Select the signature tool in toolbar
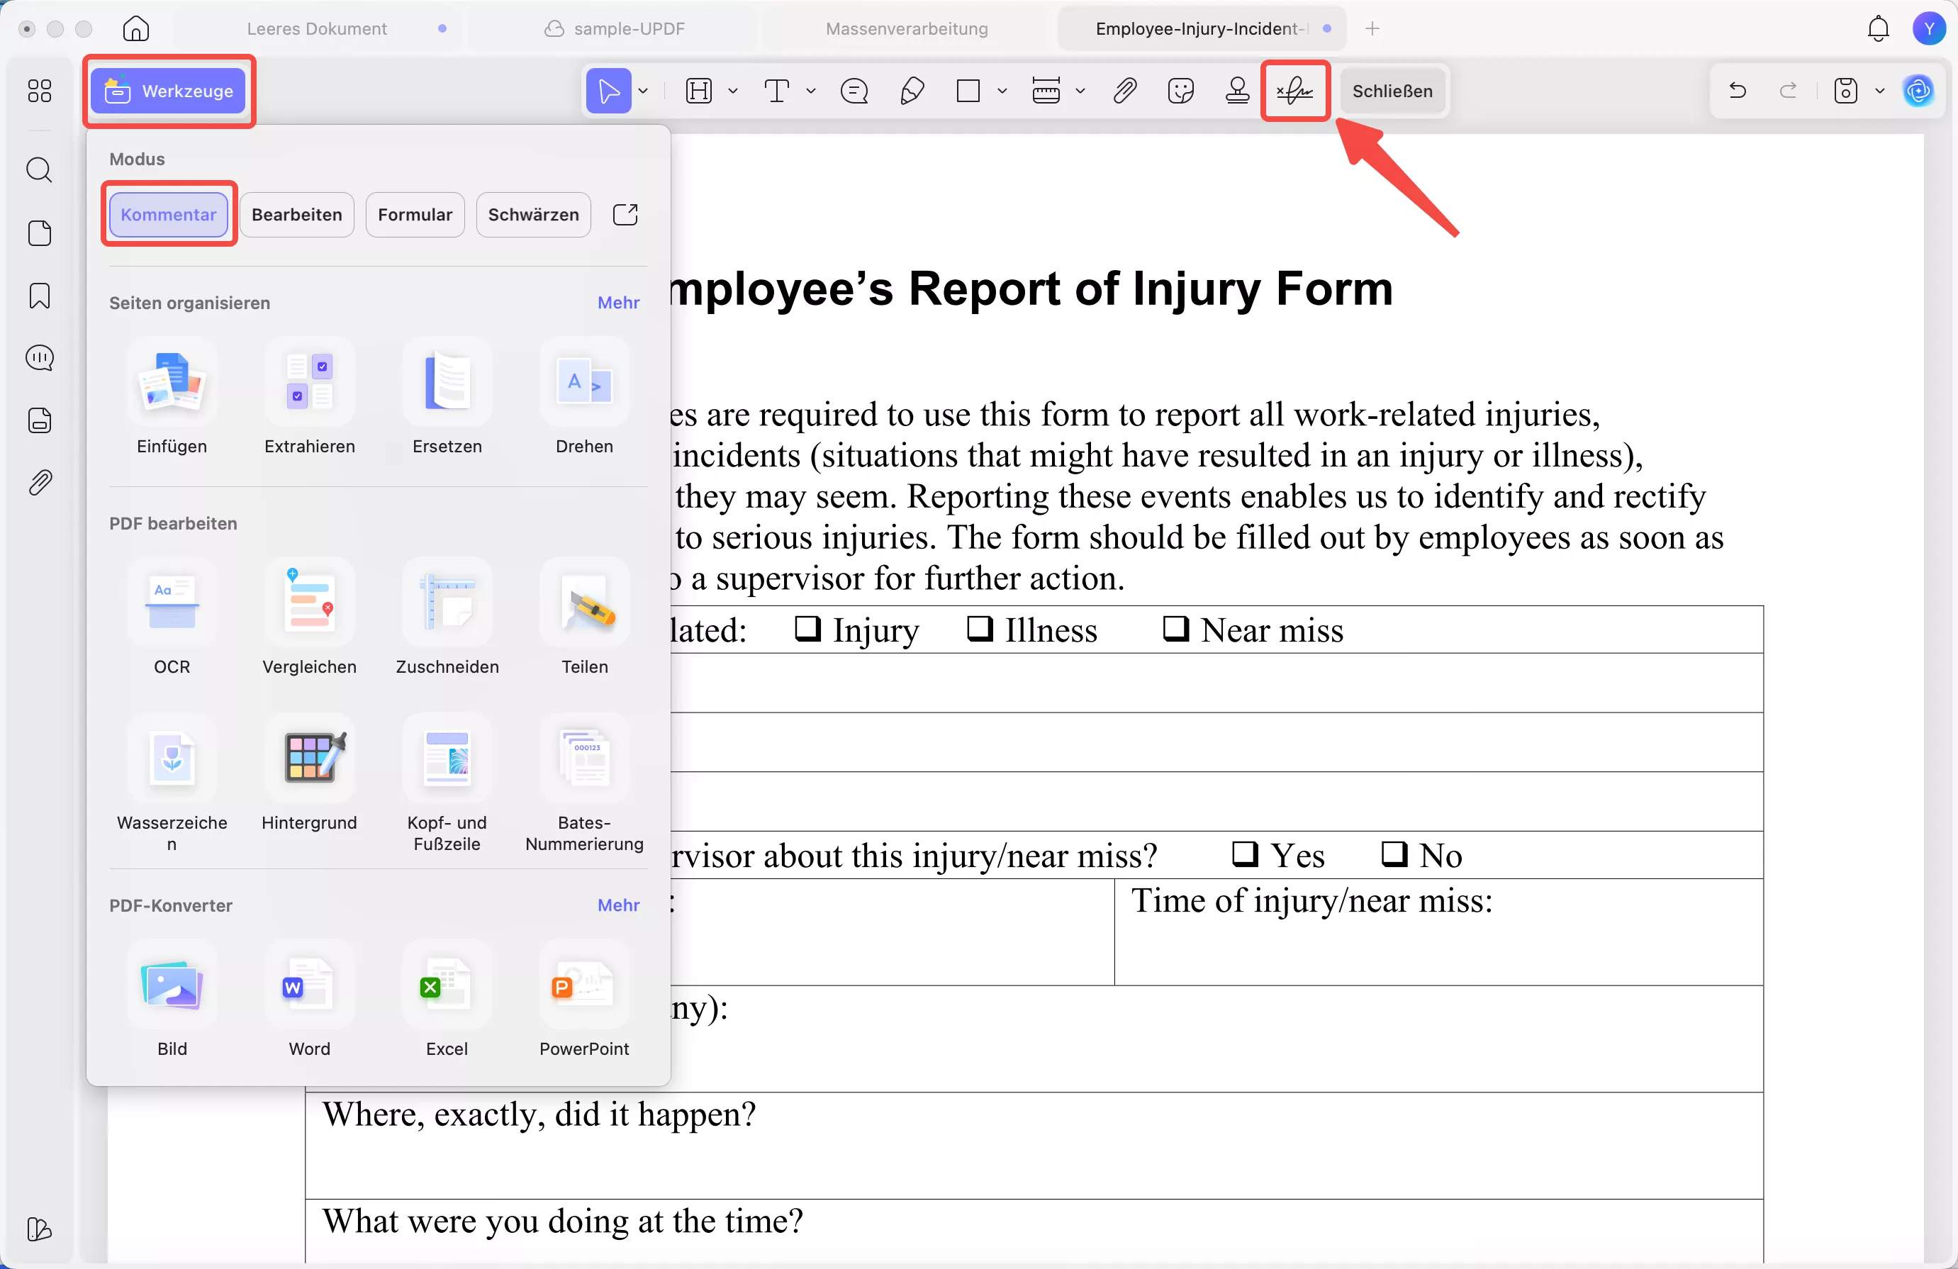1958x1269 pixels. 1295,91
